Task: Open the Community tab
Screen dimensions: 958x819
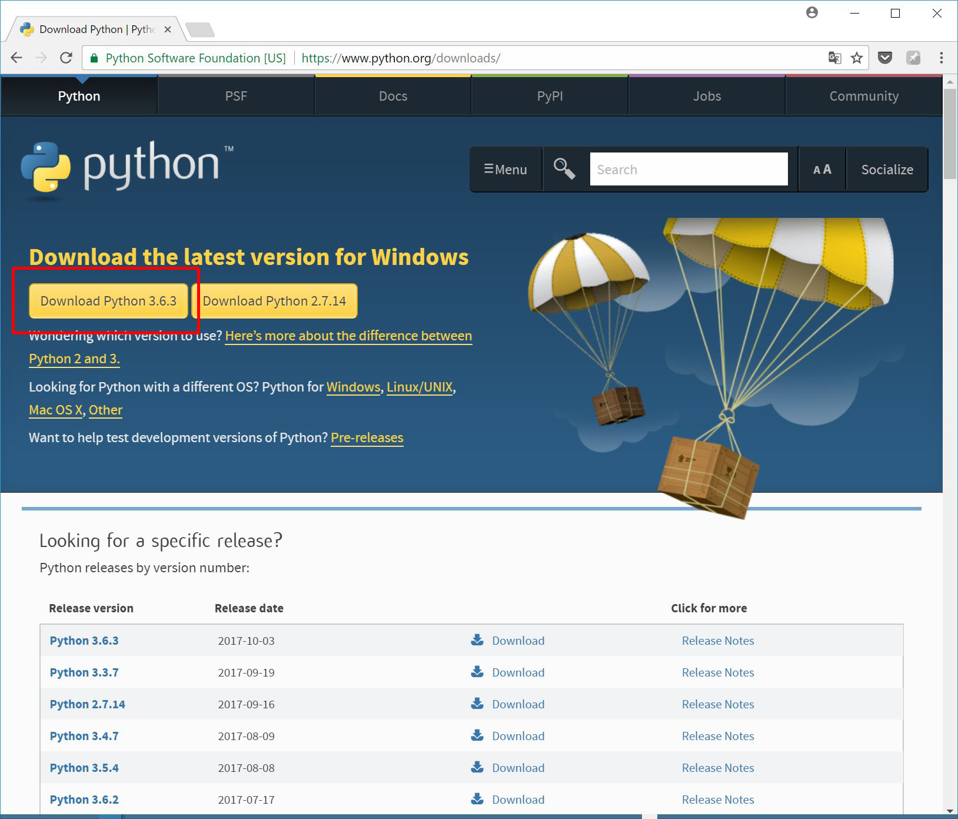Action: 864,96
